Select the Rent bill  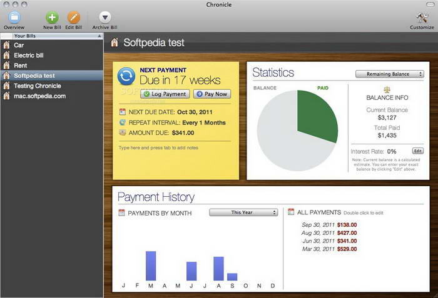(x=52, y=66)
